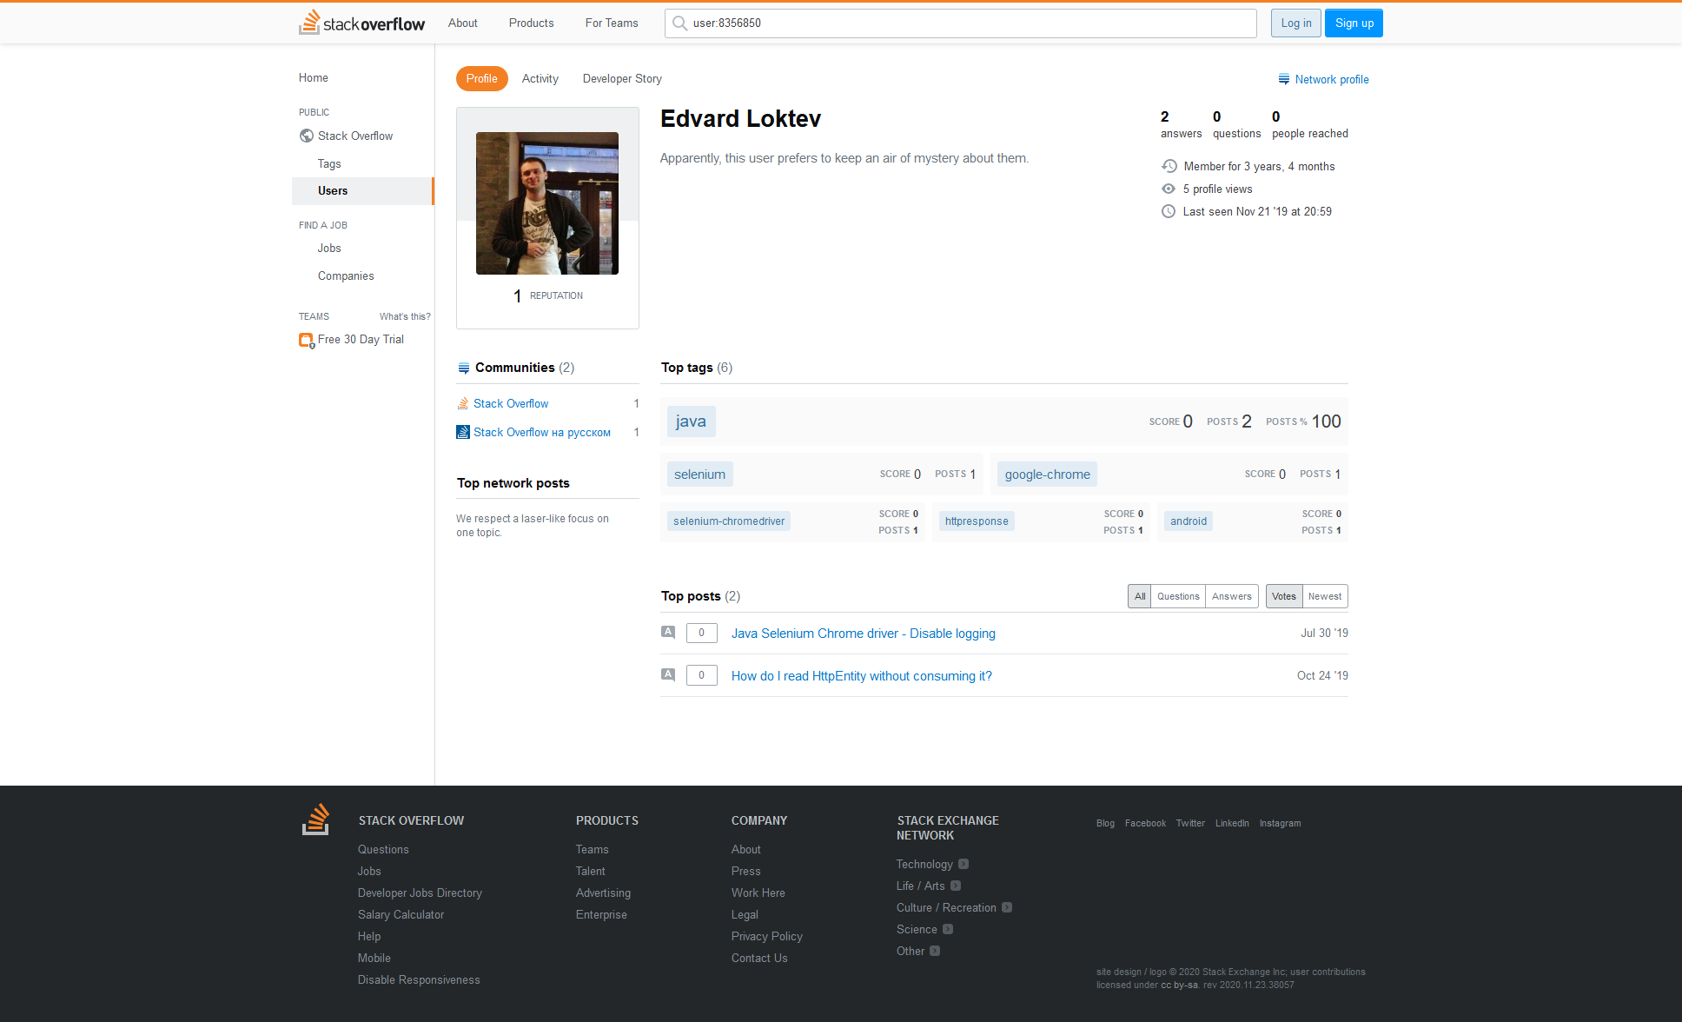Open Java Selenium Chrome driver post link
The width and height of the screenshot is (1682, 1022).
863,634
